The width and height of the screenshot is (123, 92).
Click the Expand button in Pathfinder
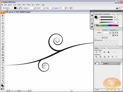pos(115,52)
